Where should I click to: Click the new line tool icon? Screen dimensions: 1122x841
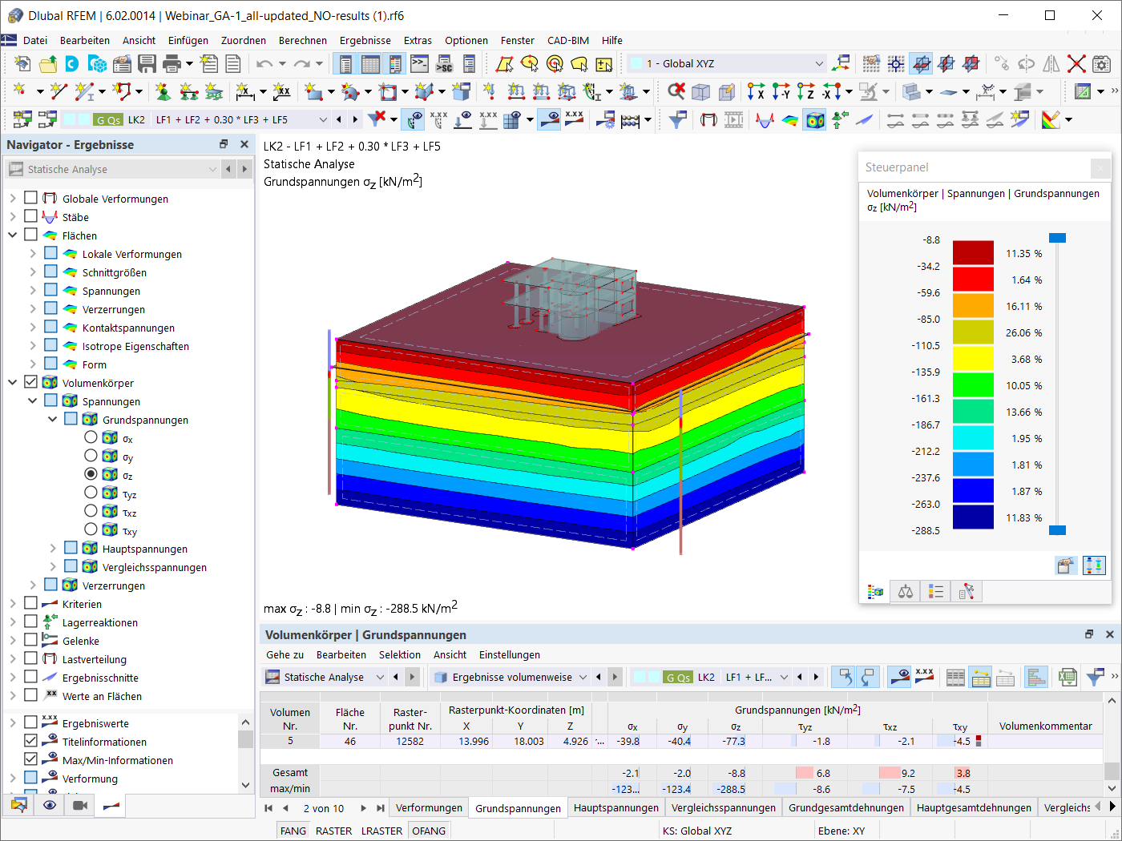coord(59,91)
